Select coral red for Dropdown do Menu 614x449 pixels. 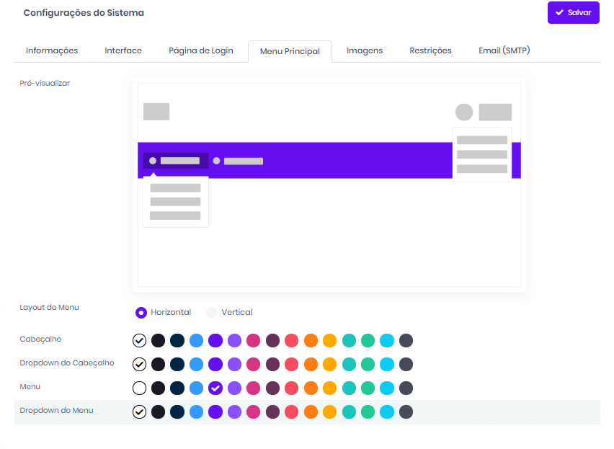click(292, 412)
